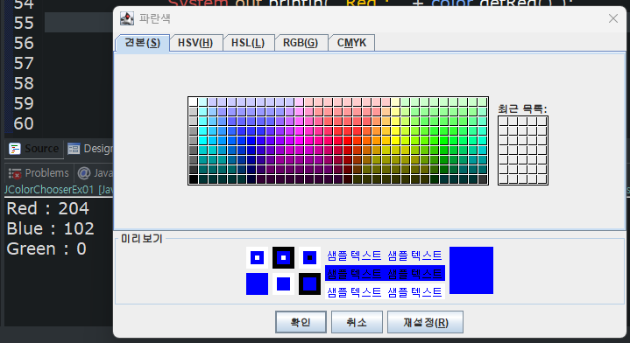Switch to the RGB(G) tab

pos(301,43)
